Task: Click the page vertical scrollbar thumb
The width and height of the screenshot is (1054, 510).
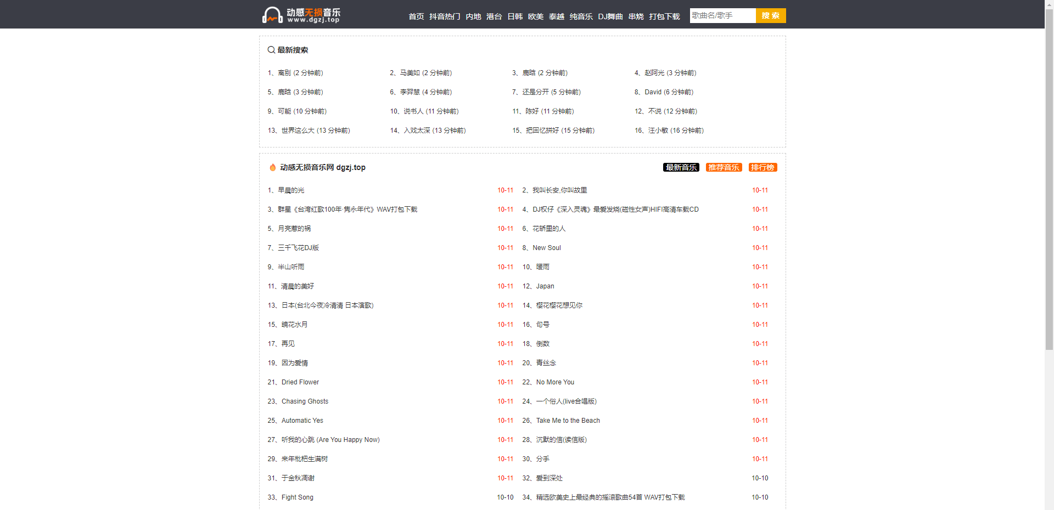Action: pyautogui.click(x=1049, y=179)
